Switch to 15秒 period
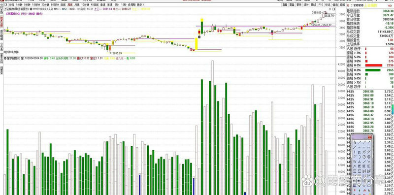Viewport: 394px width, 195px height. (x=124, y=4)
